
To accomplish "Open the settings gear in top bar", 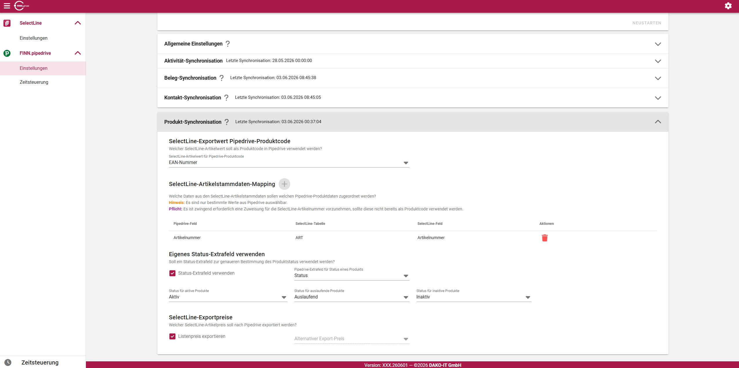I will [728, 6].
